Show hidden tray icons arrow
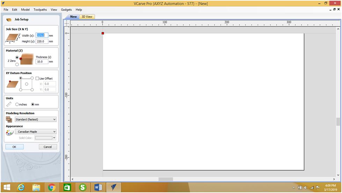The image size is (342, 193). click(x=294, y=188)
